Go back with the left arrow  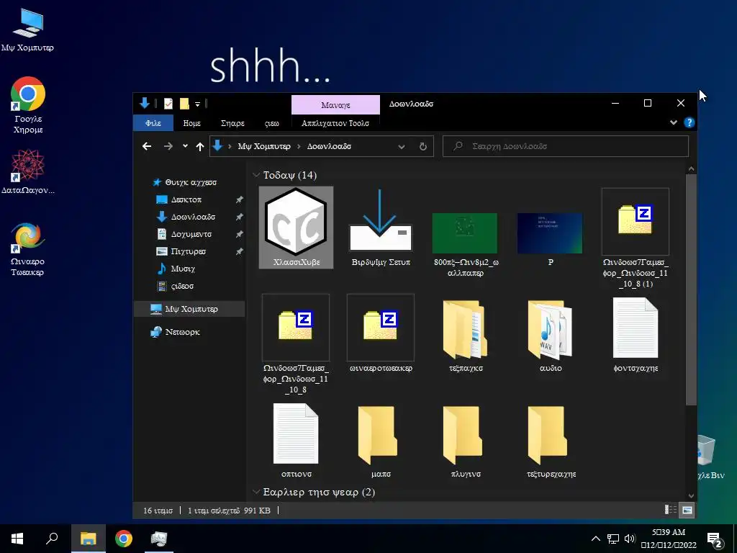[147, 147]
